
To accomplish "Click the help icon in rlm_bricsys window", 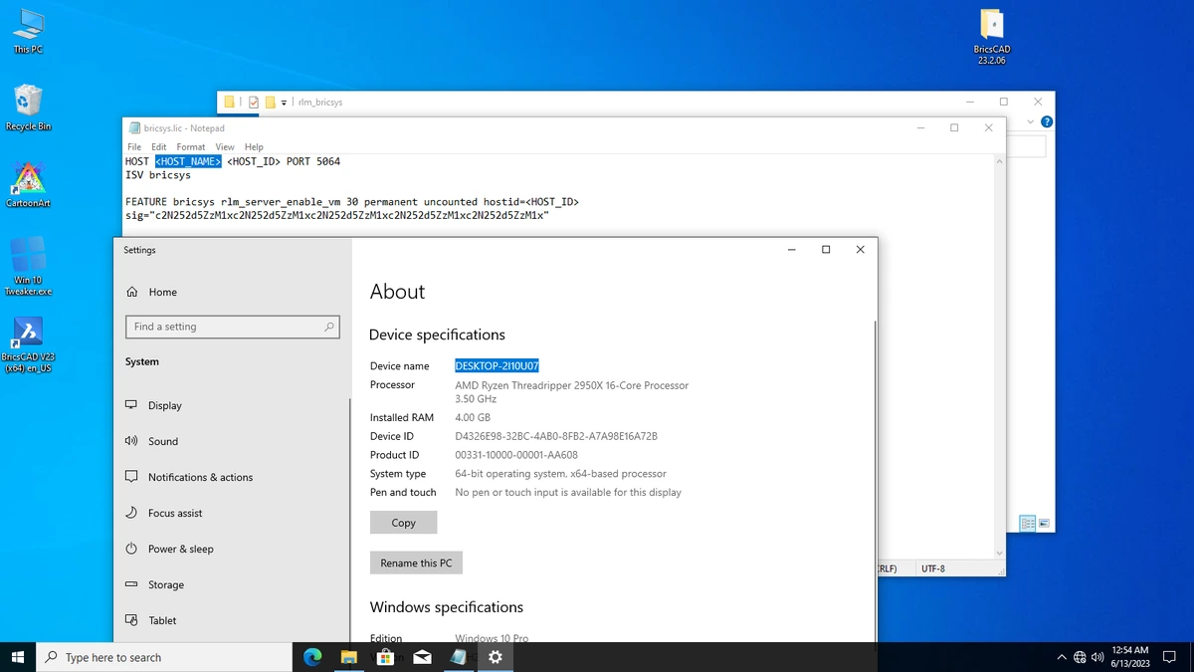I will point(1046,121).
